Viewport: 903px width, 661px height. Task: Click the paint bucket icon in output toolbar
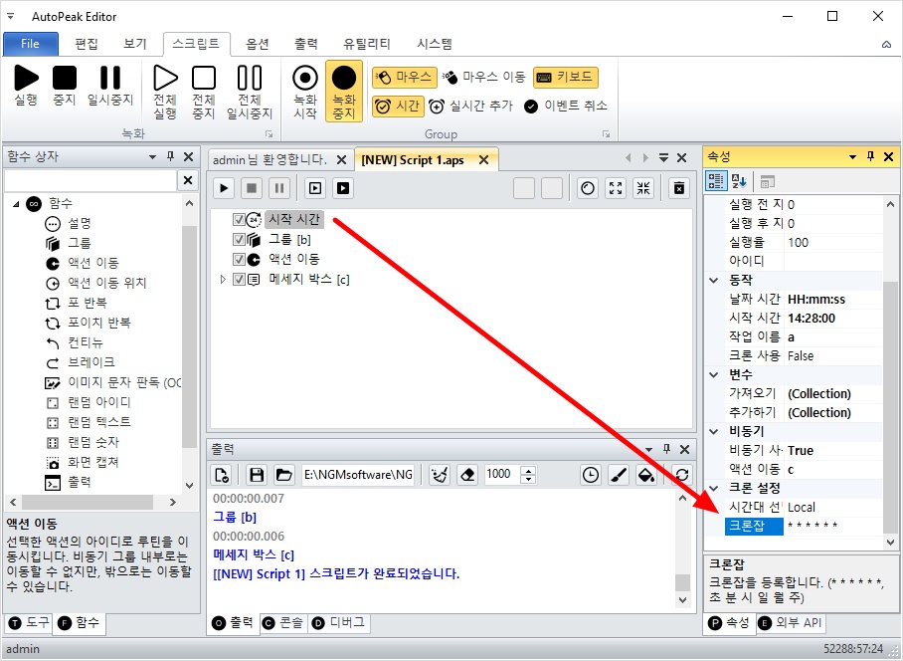tap(646, 475)
